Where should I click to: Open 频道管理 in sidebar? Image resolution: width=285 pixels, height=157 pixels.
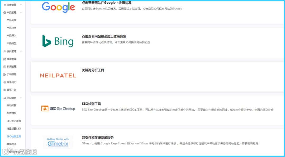coord(12,59)
